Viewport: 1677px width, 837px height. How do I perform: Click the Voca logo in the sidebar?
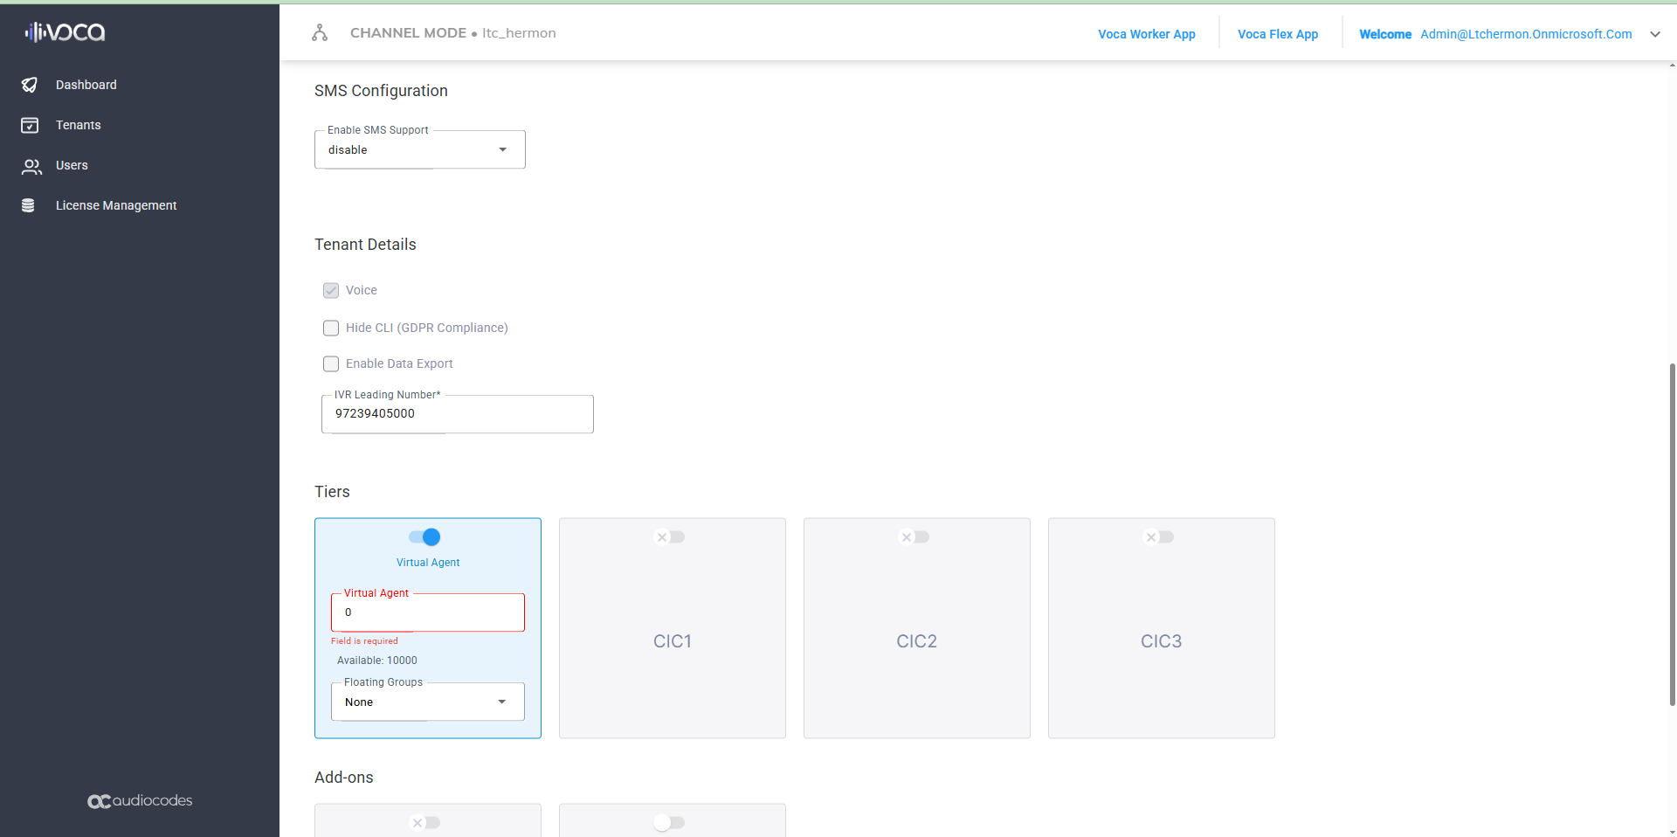(x=65, y=32)
